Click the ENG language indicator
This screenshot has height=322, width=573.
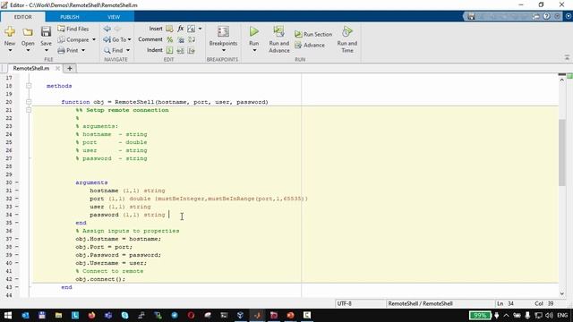pyautogui.click(x=563, y=315)
